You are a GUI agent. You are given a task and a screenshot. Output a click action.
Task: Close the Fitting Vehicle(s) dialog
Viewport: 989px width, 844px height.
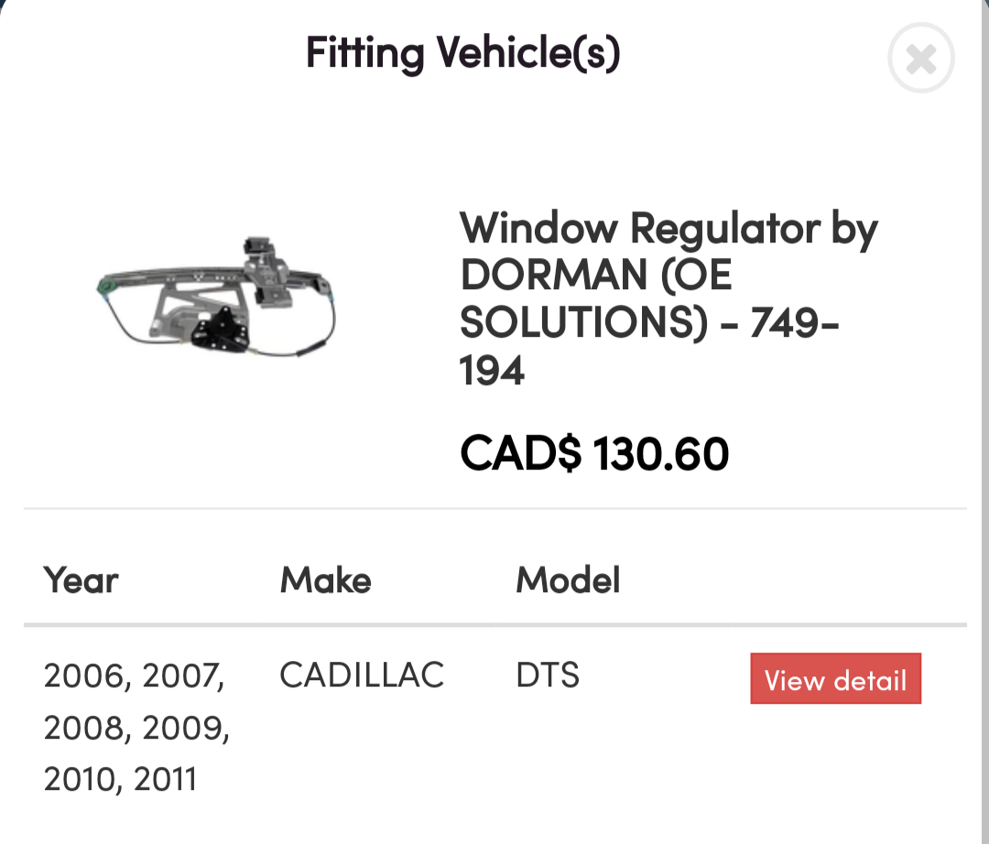(x=921, y=58)
